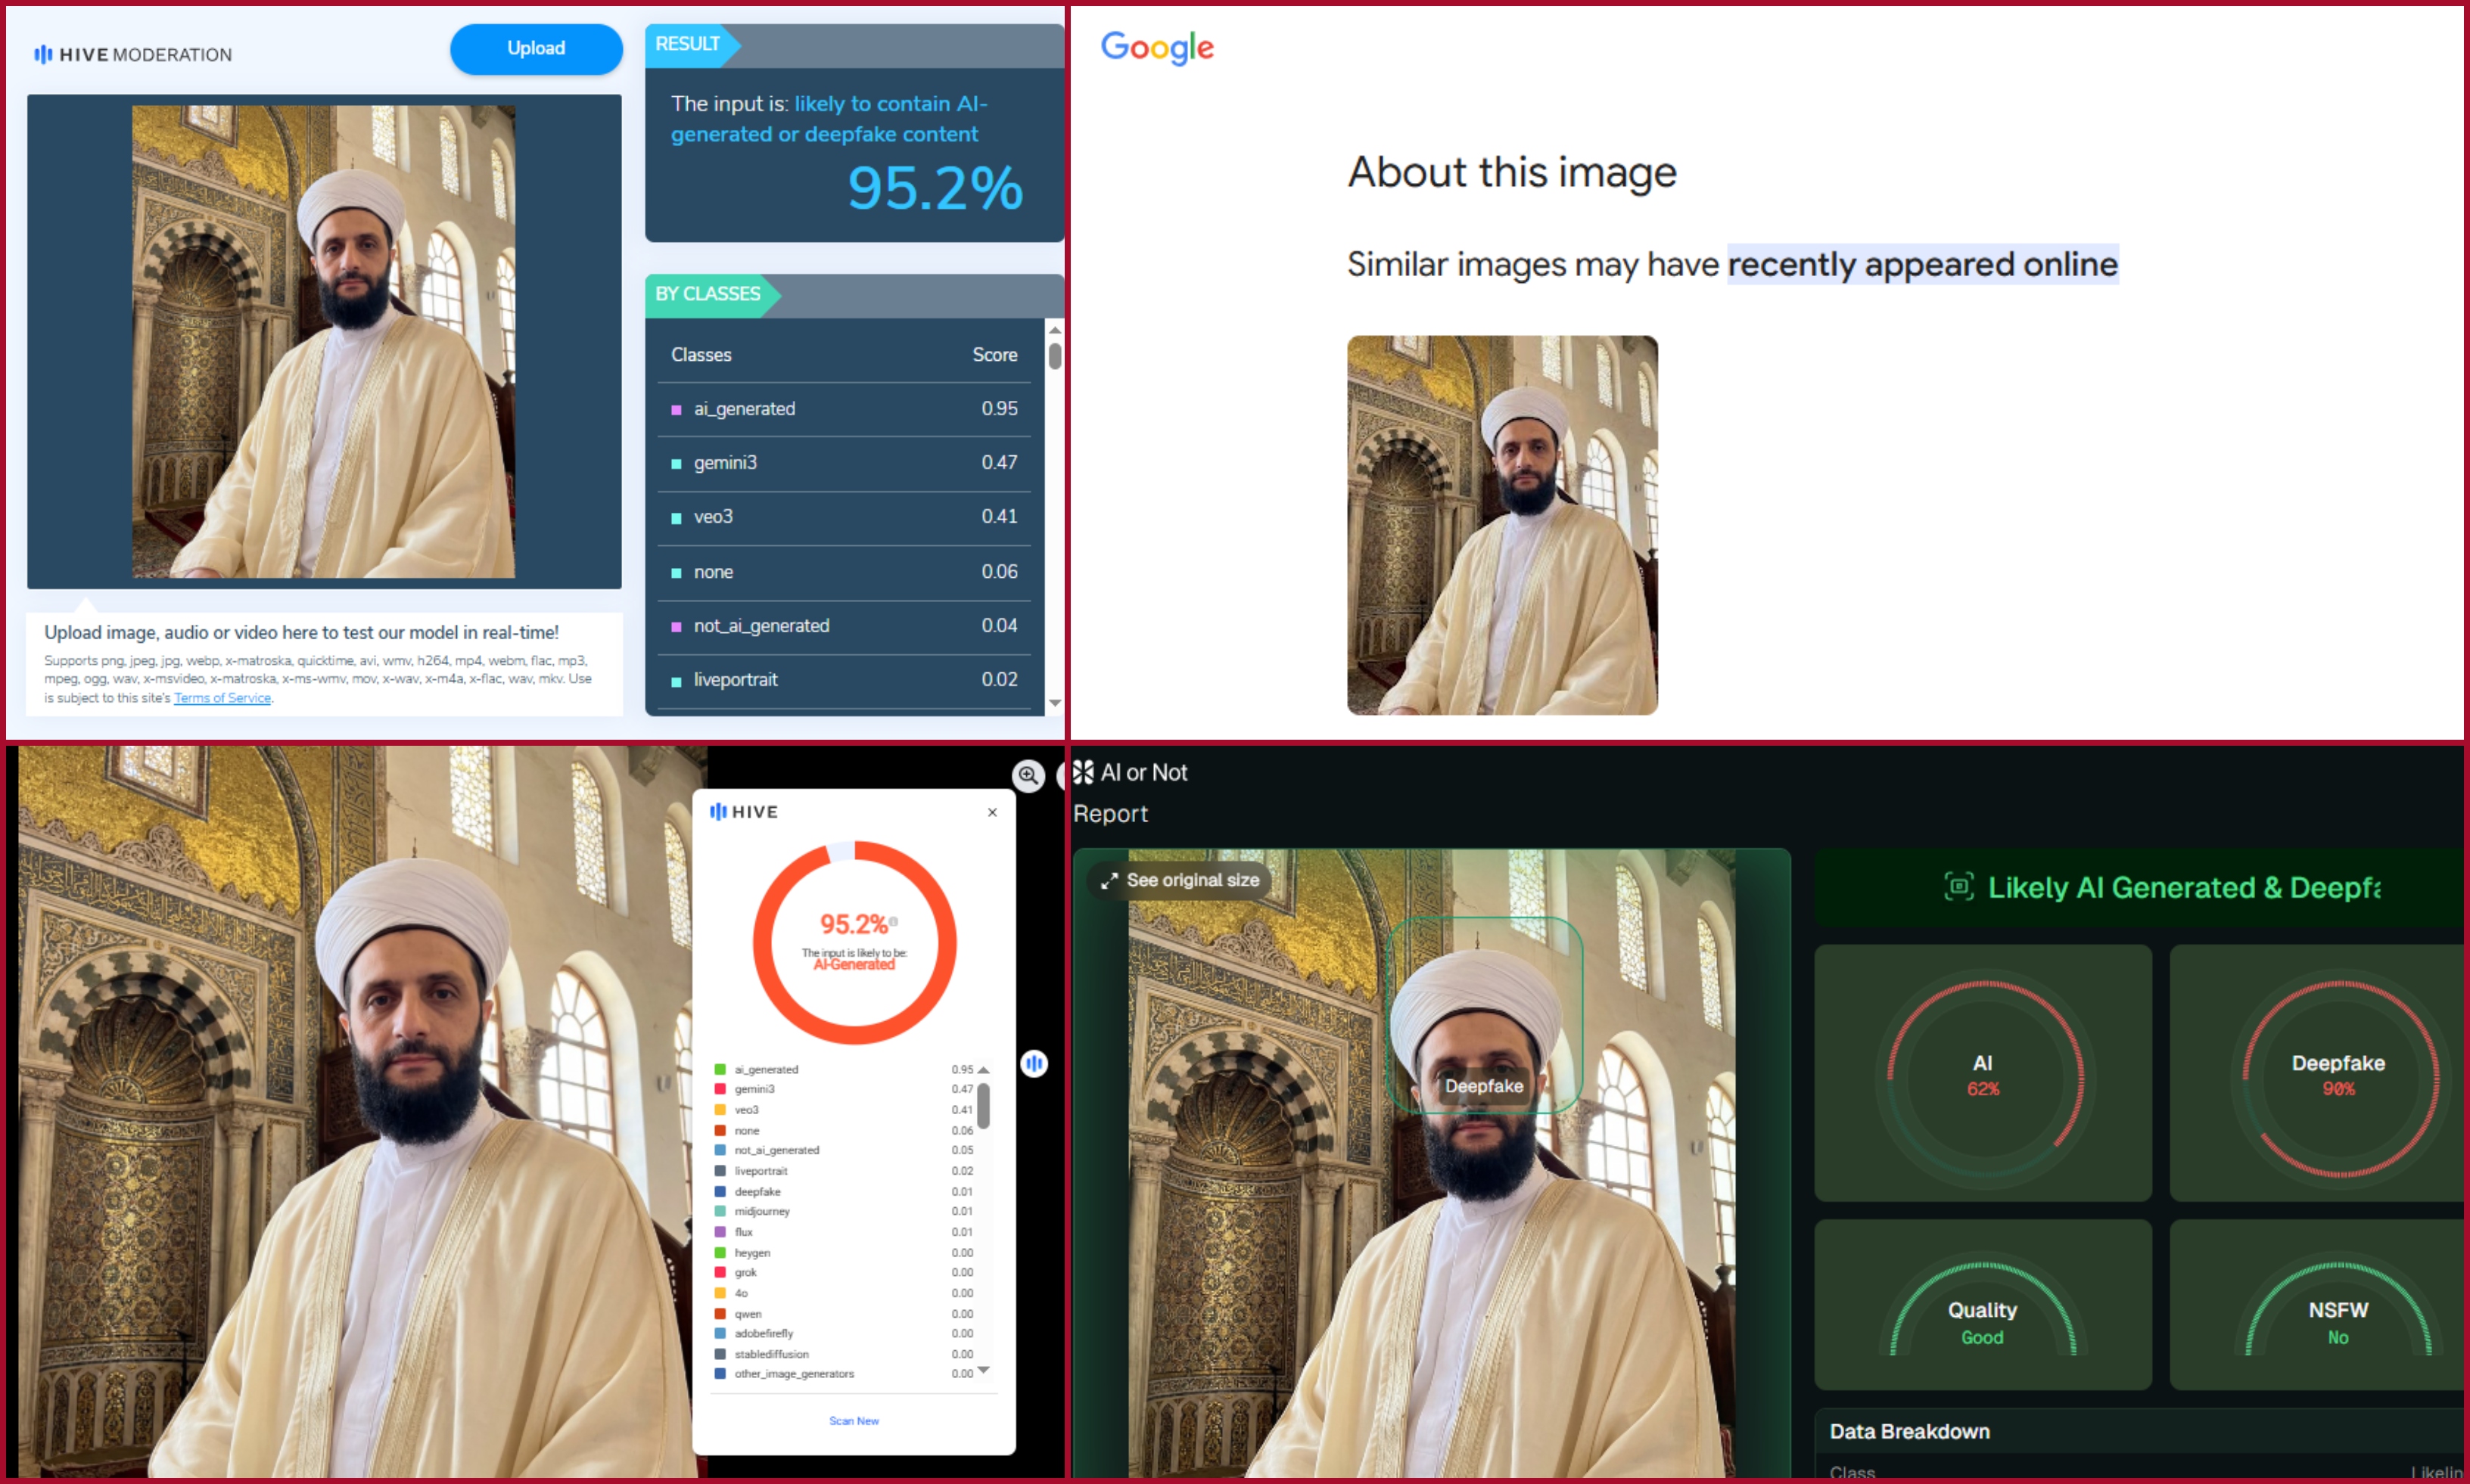Open the Terms of Service link
This screenshot has height=1484, width=2470.
point(221,697)
